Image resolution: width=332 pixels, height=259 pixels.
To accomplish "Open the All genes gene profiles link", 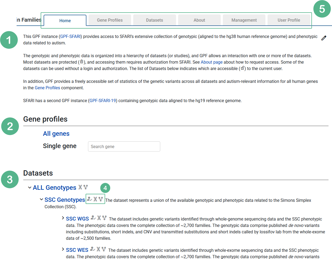I will (56, 133).
